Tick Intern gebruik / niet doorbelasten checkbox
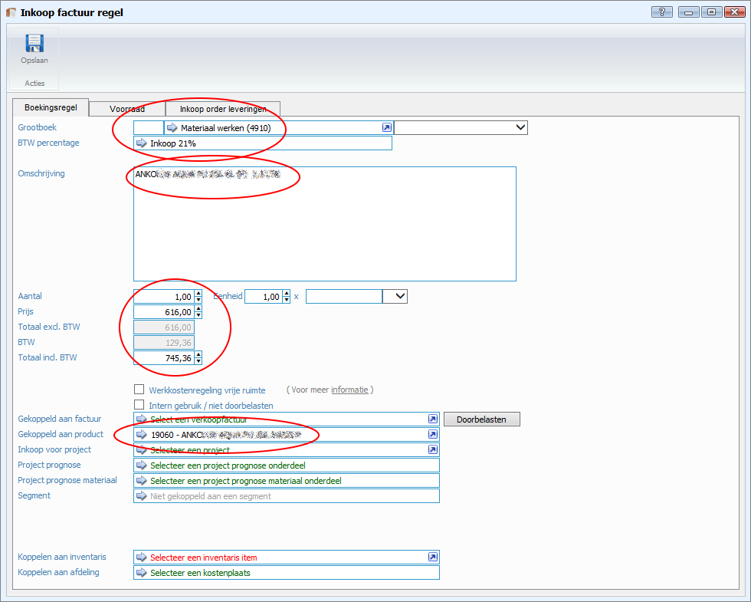 139,405
